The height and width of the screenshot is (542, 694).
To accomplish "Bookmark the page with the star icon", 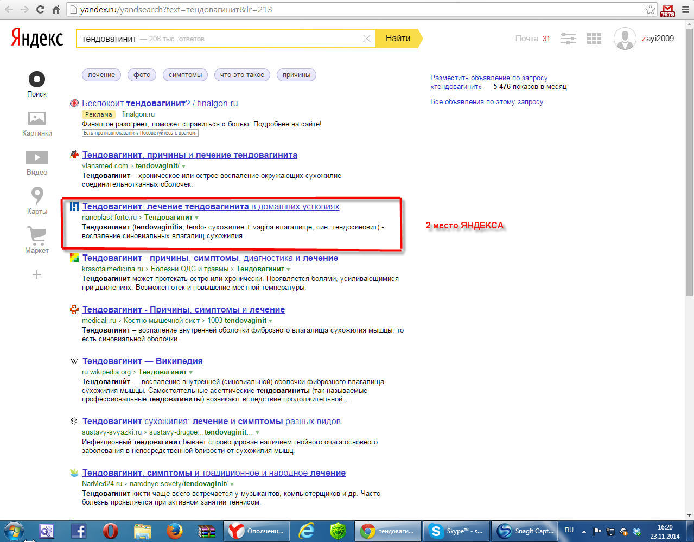I will tap(650, 10).
